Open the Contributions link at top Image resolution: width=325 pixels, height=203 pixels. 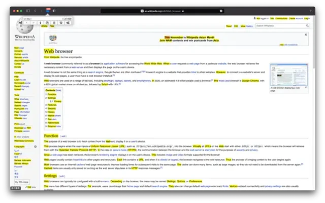click(281, 18)
